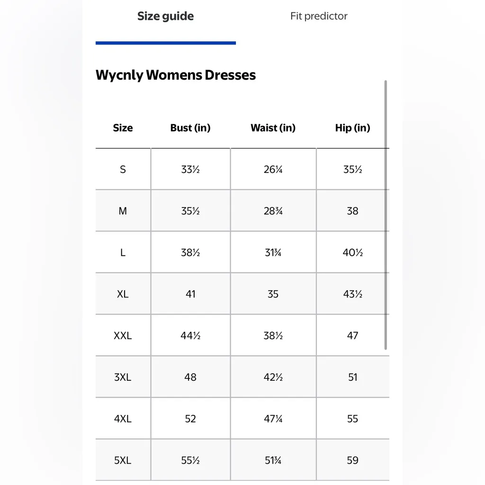Click the 44½ bust value for XXL
The height and width of the screenshot is (485, 485).
pos(190,336)
